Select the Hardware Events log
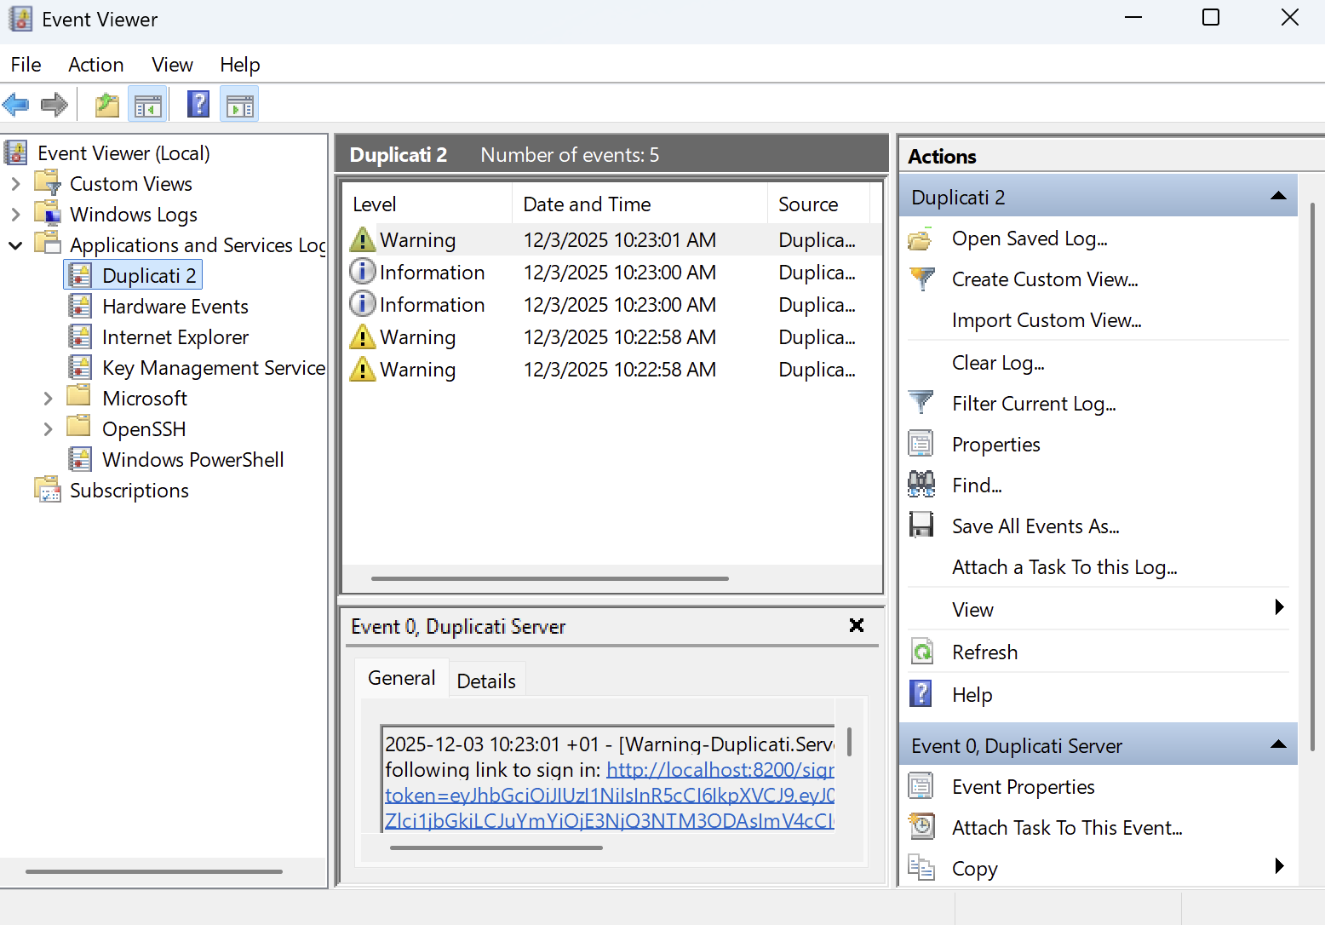1325x925 pixels. coord(175,307)
